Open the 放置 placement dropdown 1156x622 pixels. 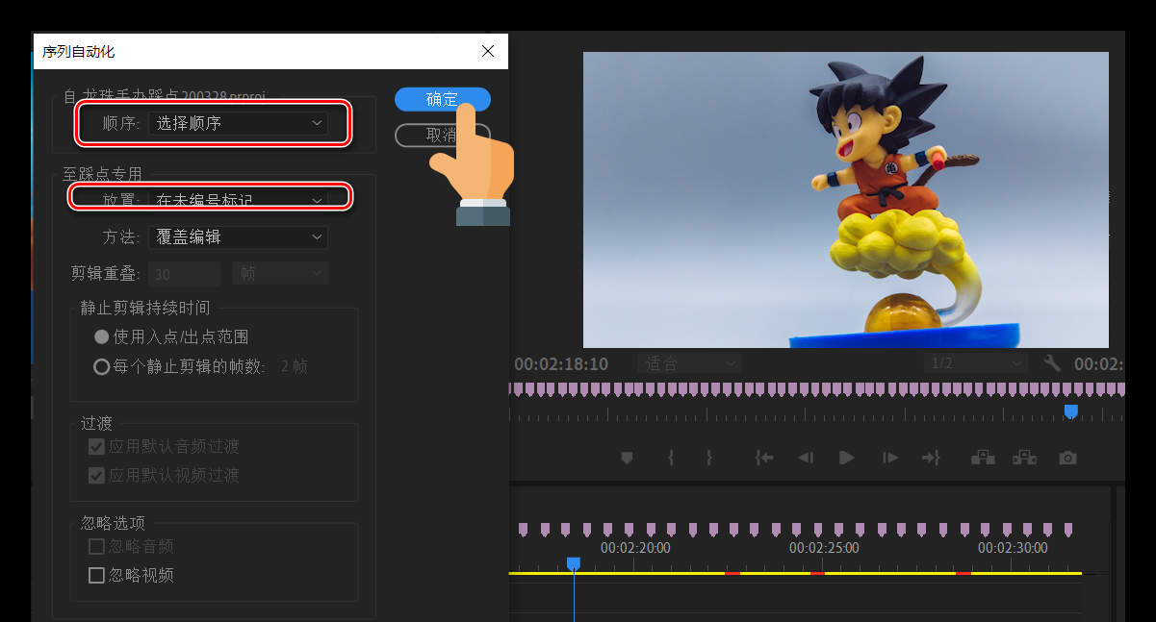coord(238,199)
